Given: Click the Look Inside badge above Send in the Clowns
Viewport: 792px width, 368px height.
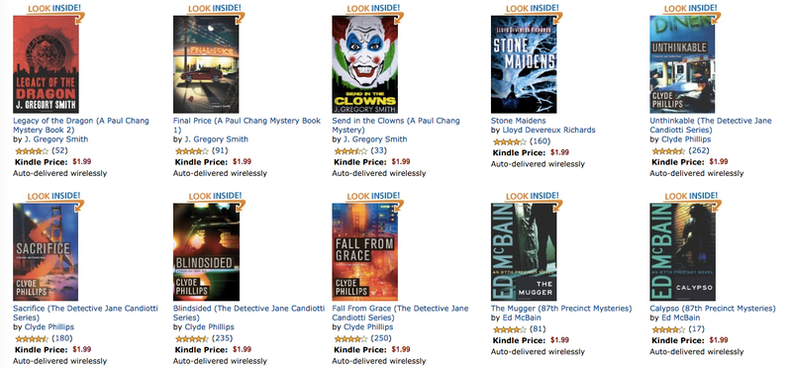Looking at the screenshot, I should 375,11.
